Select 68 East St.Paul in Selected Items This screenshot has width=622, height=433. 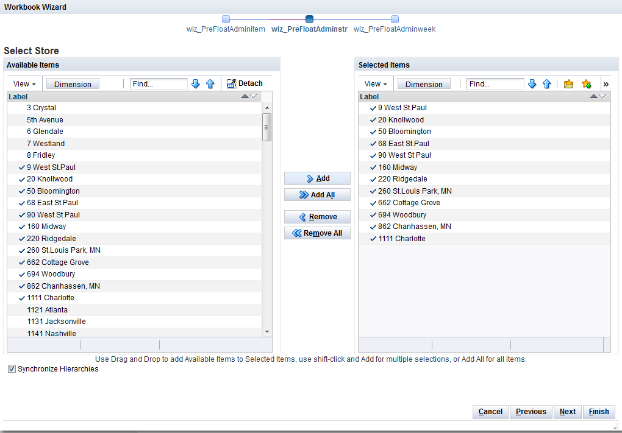pyautogui.click(x=484, y=143)
